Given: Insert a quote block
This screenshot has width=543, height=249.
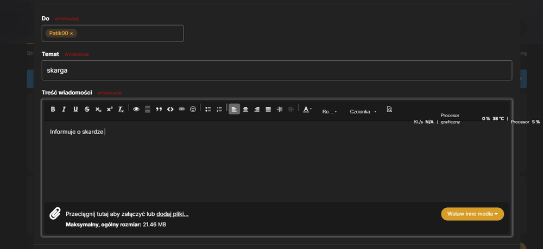Looking at the screenshot, I should point(159,109).
